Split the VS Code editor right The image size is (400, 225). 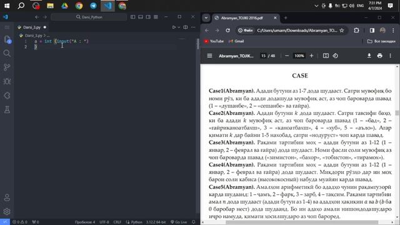(x=186, y=27)
